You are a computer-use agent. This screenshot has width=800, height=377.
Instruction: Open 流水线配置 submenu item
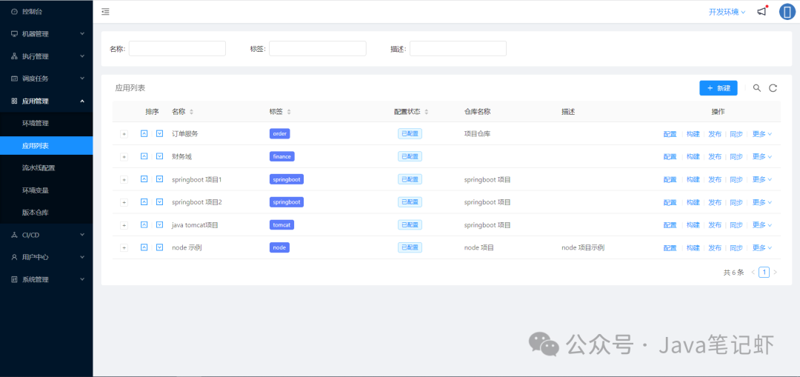coord(47,168)
